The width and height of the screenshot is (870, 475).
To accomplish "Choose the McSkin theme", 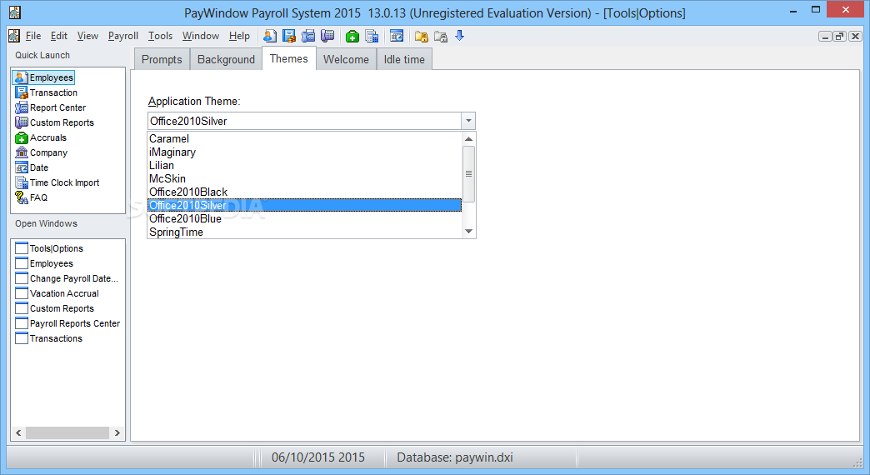I will (x=304, y=178).
